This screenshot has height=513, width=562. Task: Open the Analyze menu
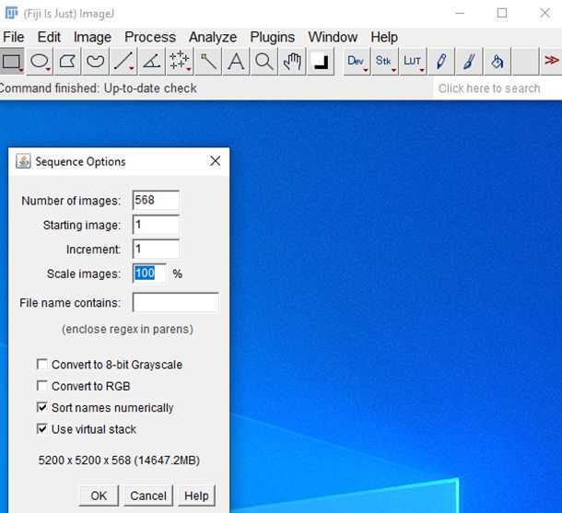tap(213, 37)
